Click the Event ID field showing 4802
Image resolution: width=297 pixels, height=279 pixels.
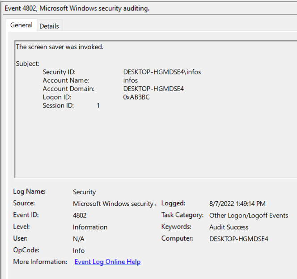[x=80, y=215]
